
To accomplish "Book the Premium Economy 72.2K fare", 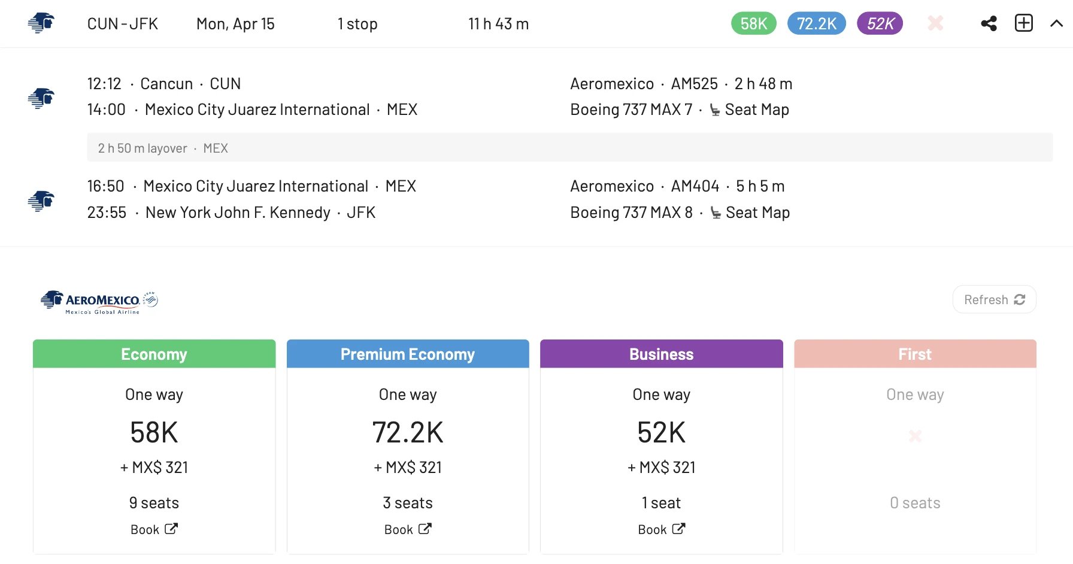I will [408, 529].
